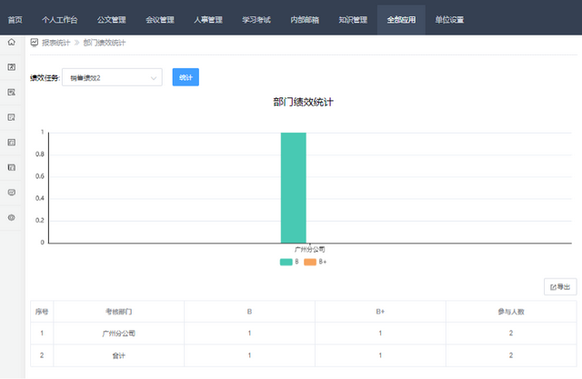Click the 导出 export button
Image resolution: width=582 pixels, height=379 pixels.
(559, 287)
